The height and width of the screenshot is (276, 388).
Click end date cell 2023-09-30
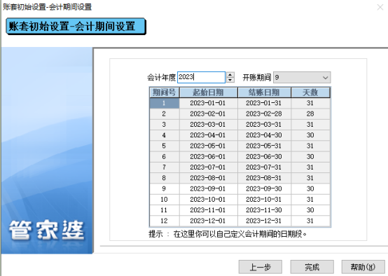pos(264,189)
